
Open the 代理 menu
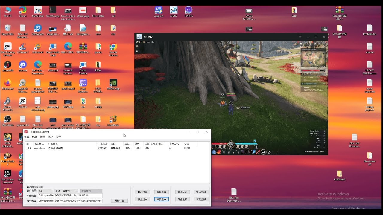tap(35, 137)
